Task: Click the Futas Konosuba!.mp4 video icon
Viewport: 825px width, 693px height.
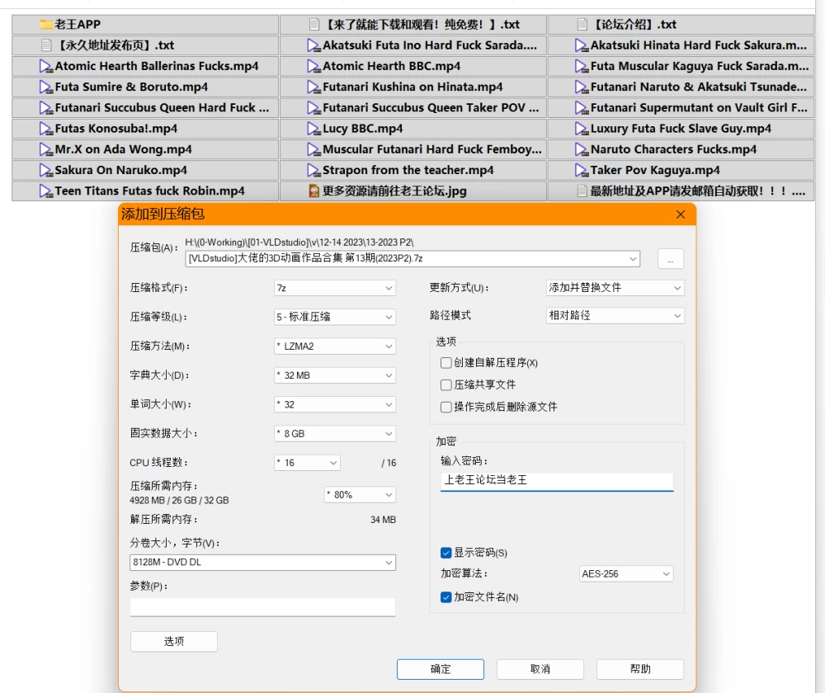Action: pyautogui.click(x=46, y=129)
